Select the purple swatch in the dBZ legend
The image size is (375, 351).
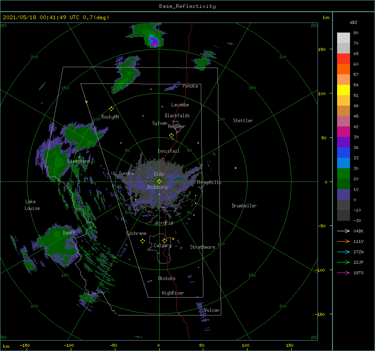click(343, 142)
